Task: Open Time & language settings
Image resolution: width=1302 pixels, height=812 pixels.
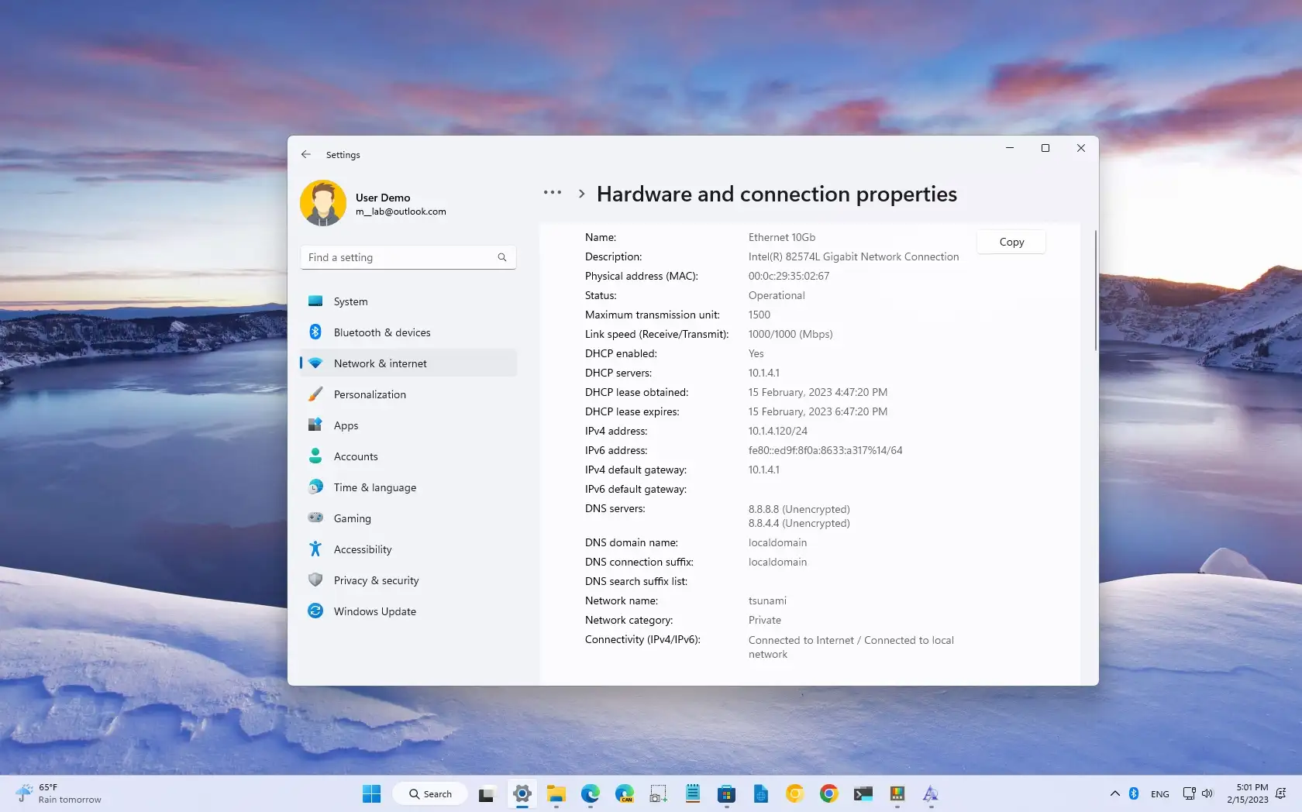Action: [408, 487]
